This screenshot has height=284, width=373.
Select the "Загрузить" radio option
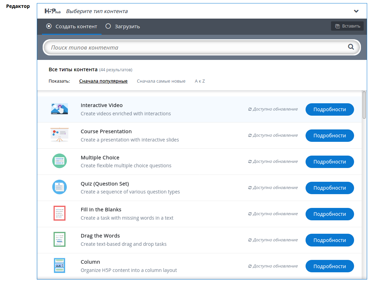(108, 26)
